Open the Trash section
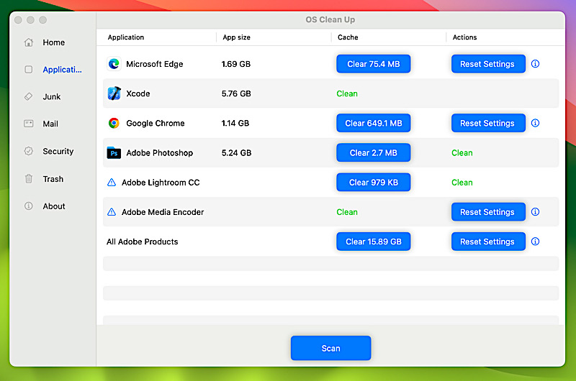 (x=53, y=179)
